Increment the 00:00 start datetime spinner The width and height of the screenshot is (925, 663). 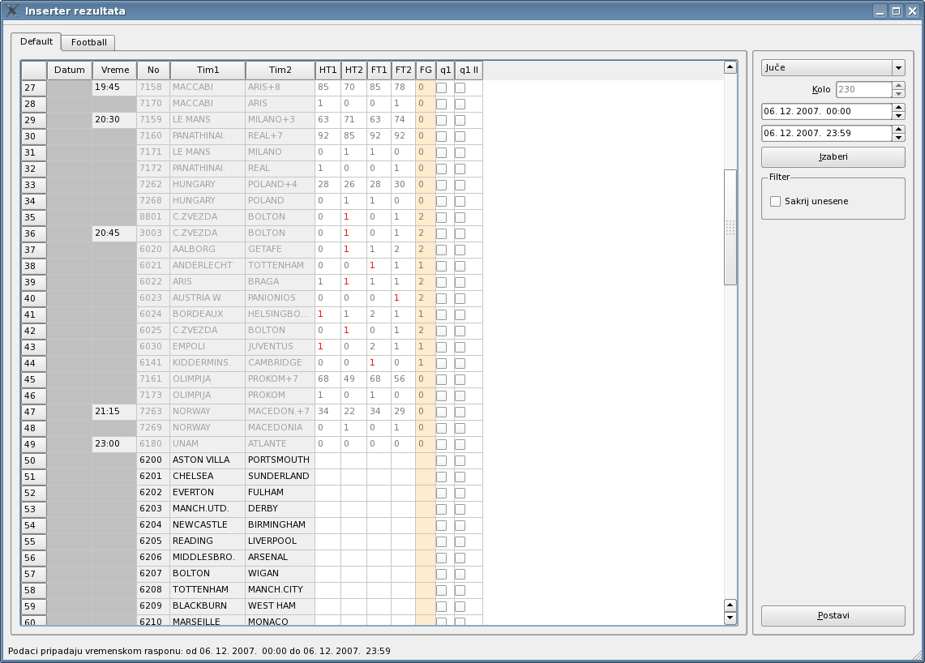tap(898, 108)
